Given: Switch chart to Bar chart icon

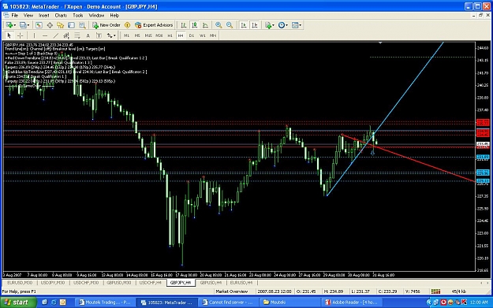Looking at the screenshot, I should click(x=184, y=25).
